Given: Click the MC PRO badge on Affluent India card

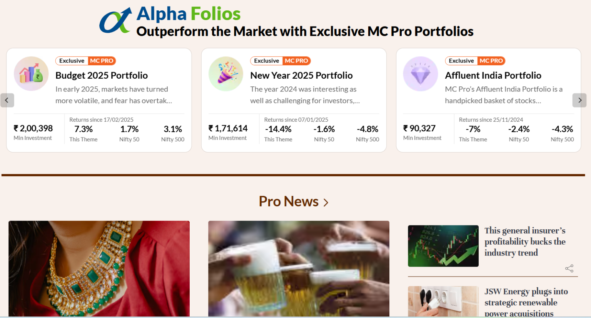Looking at the screenshot, I should pyautogui.click(x=491, y=61).
